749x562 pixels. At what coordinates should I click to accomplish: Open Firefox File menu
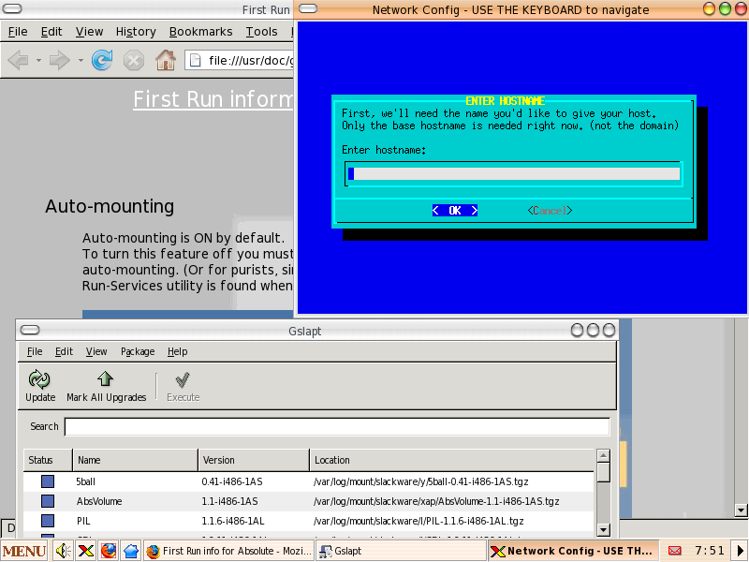click(x=18, y=32)
